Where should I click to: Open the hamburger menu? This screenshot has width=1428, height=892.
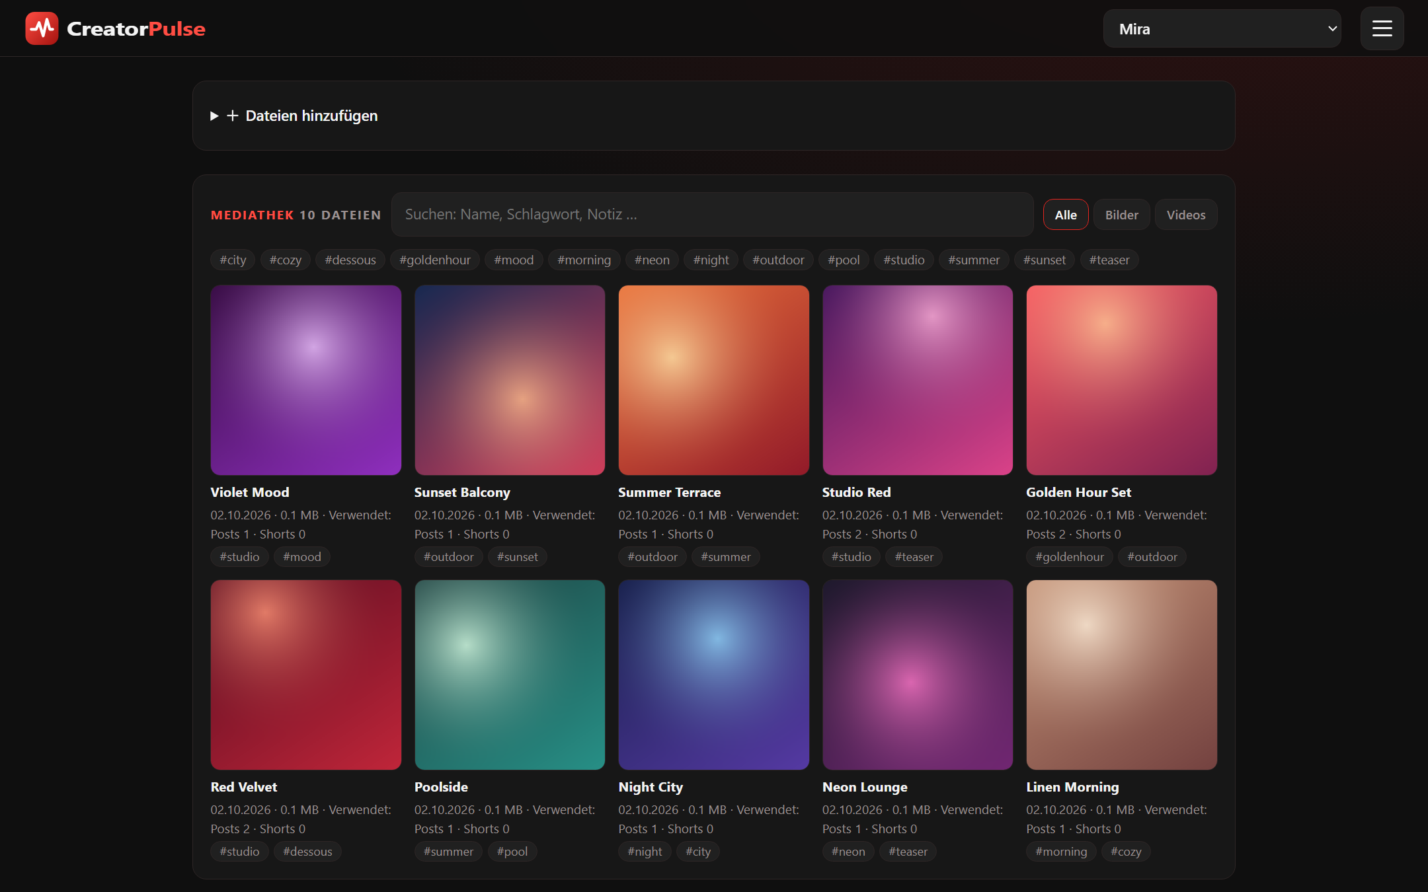click(x=1382, y=28)
